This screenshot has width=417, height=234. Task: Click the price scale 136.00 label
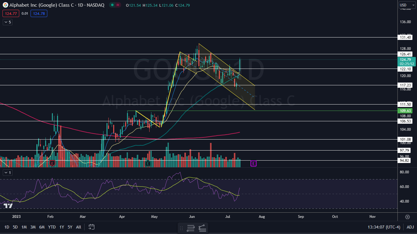(x=405, y=22)
